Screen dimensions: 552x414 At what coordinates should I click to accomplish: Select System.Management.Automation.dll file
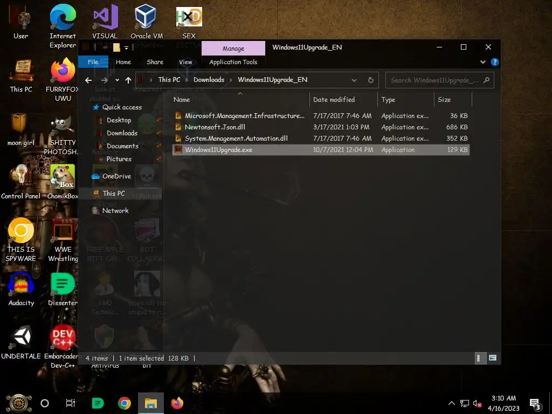pyautogui.click(x=321, y=139)
